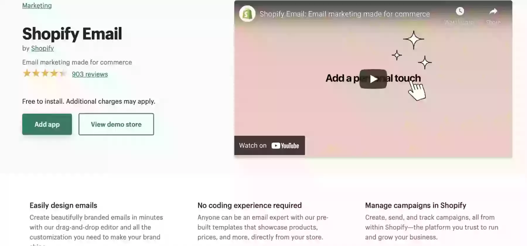527x246 pixels.
Task: Open the Marketing breadcrumb link
Action: click(x=37, y=6)
